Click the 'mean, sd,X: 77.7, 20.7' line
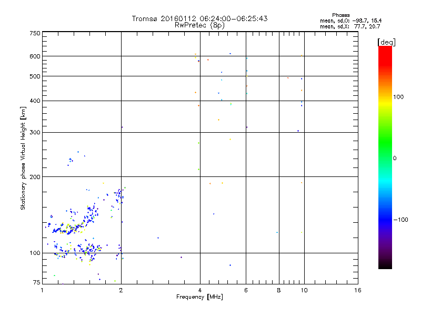The height and width of the screenshot is (316, 421). 350,26
